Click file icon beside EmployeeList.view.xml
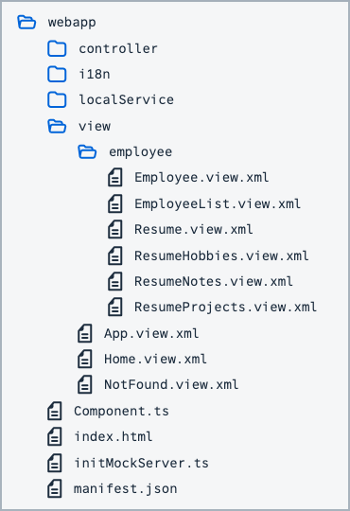 115,203
